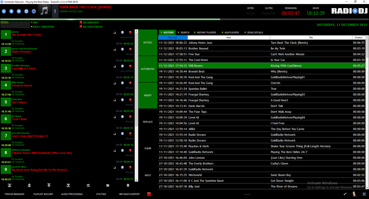This screenshot has height=199, width=369.
Task: Open the INSTANT PLAYERS tab
Action: tap(205, 33)
